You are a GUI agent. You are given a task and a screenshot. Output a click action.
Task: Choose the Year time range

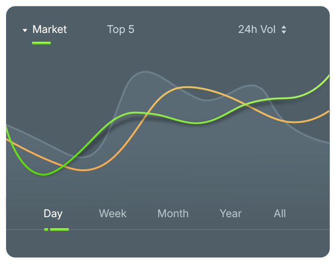231,213
